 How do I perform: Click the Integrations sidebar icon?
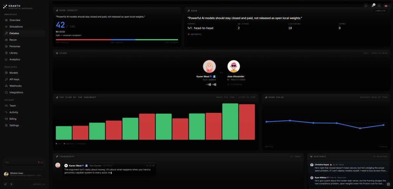(6, 92)
